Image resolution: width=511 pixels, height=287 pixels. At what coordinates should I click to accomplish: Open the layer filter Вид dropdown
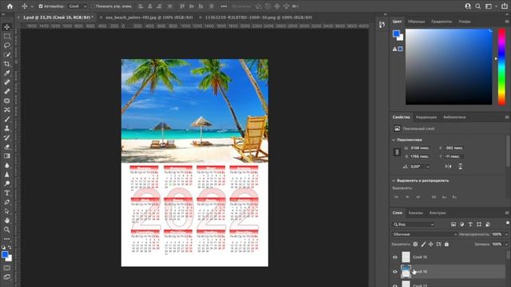click(x=414, y=224)
